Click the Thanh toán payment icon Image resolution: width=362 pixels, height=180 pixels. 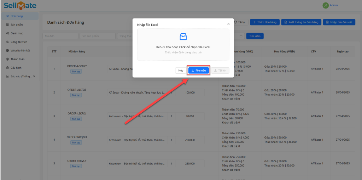point(7,59)
